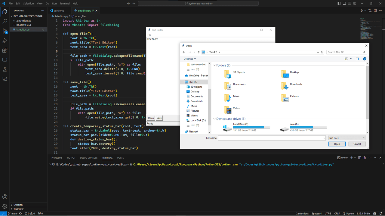The image size is (385, 216).
Task: Open the Terminal menu
Action: (65, 4)
